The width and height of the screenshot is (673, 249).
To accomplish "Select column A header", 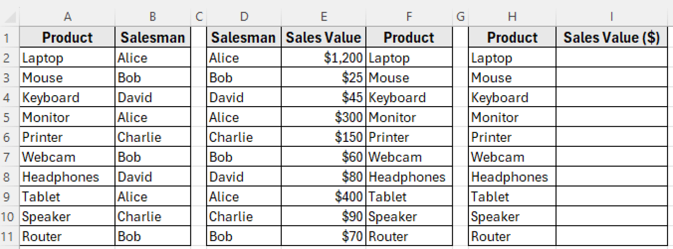I will (x=67, y=16).
